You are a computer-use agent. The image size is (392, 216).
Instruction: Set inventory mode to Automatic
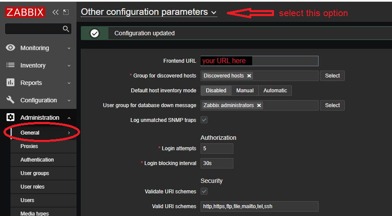(x=275, y=91)
